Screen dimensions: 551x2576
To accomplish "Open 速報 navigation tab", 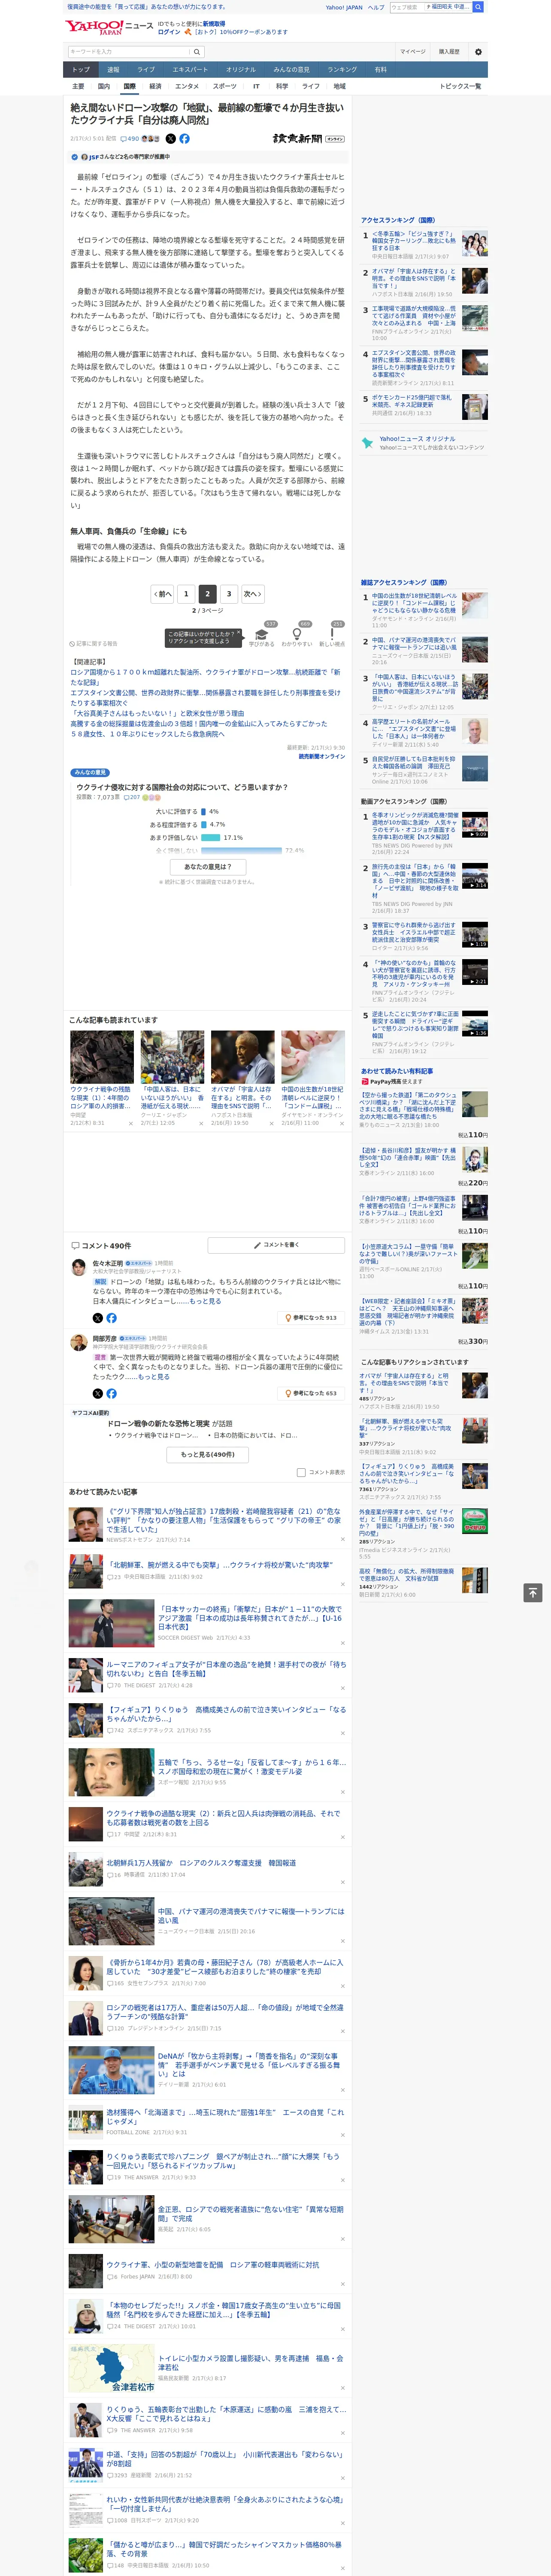I will tap(113, 70).
